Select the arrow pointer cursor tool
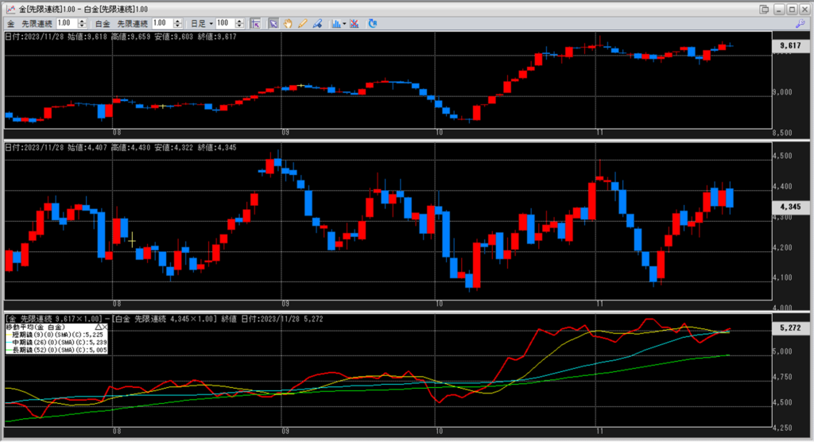 273,24
